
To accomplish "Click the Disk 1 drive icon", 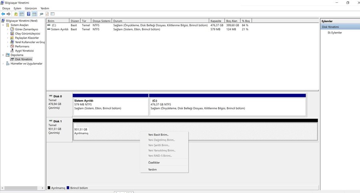I will pyautogui.click(x=50, y=121).
